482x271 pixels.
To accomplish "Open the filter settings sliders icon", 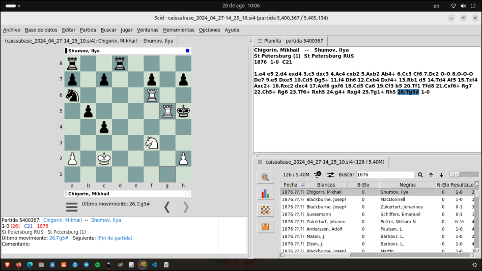I will pos(331,174).
